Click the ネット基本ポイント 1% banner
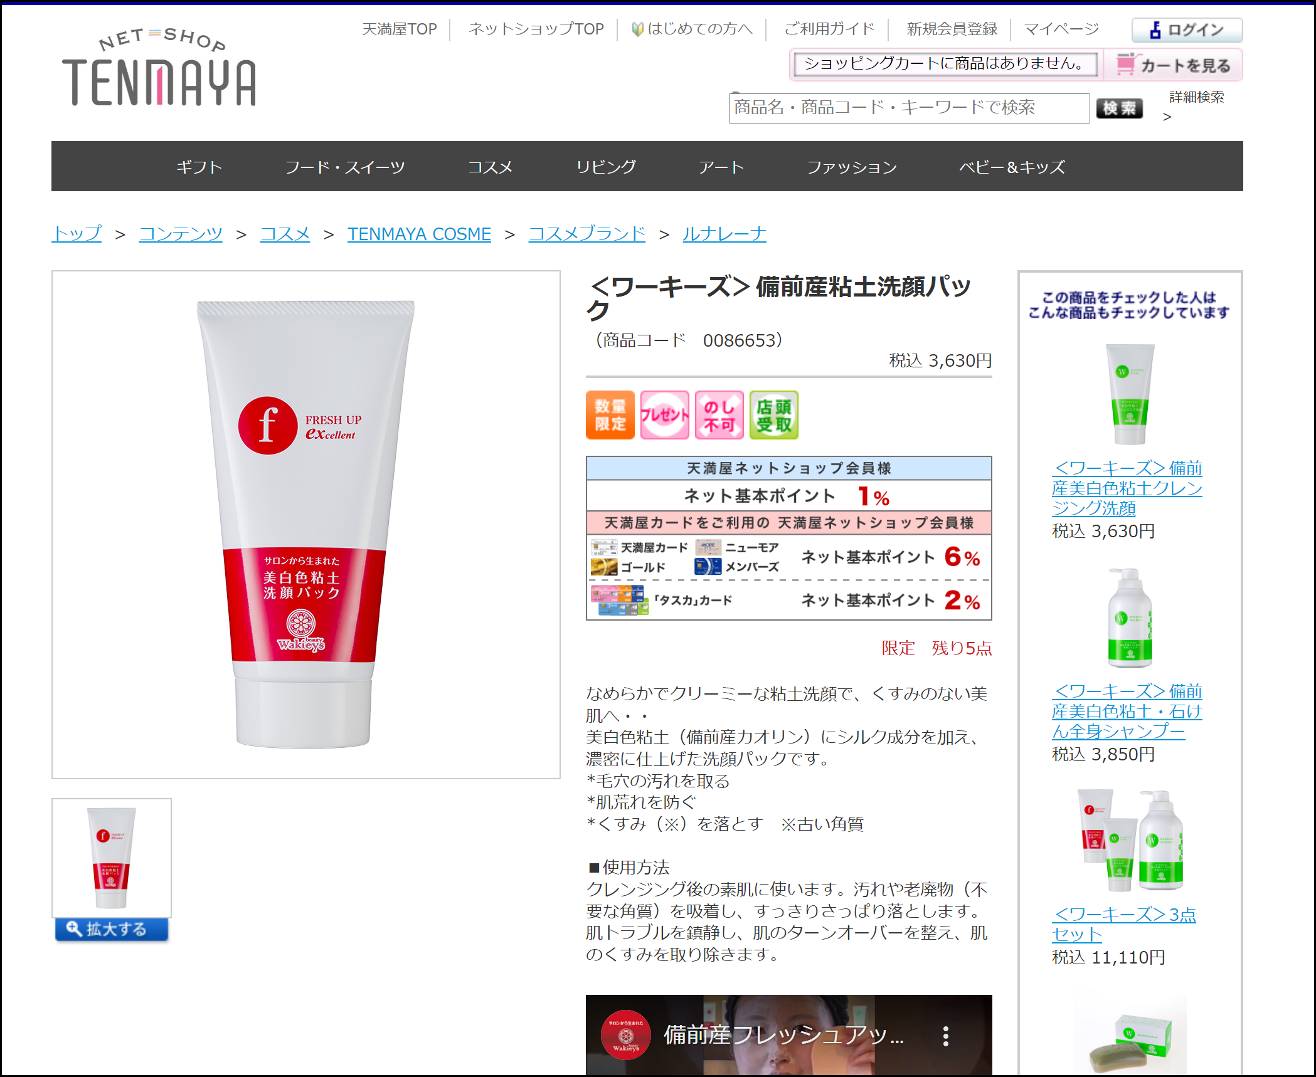Screen dimensions: 1316x1077 point(788,496)
